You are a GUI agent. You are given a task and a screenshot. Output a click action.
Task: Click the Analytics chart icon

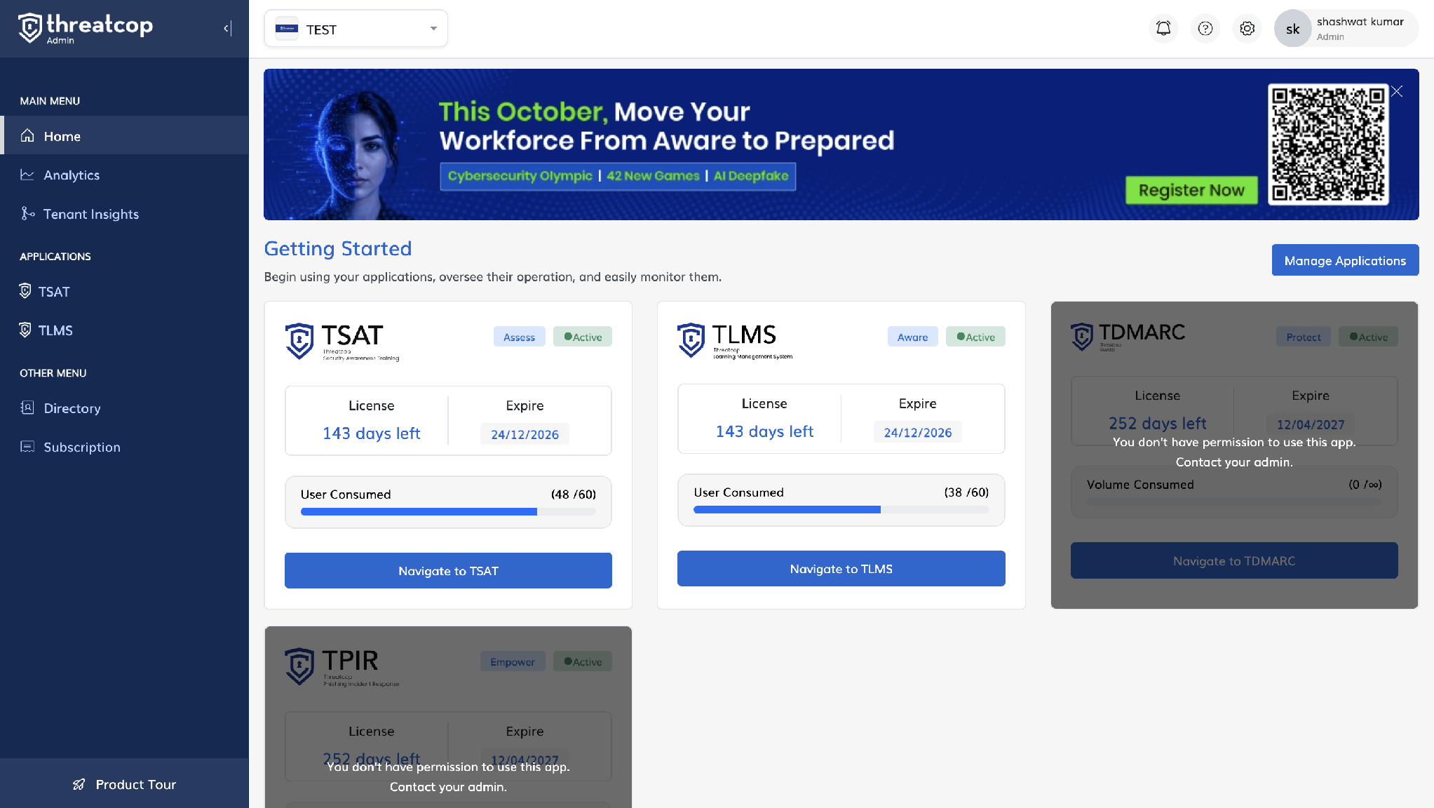tap(27, 175)
